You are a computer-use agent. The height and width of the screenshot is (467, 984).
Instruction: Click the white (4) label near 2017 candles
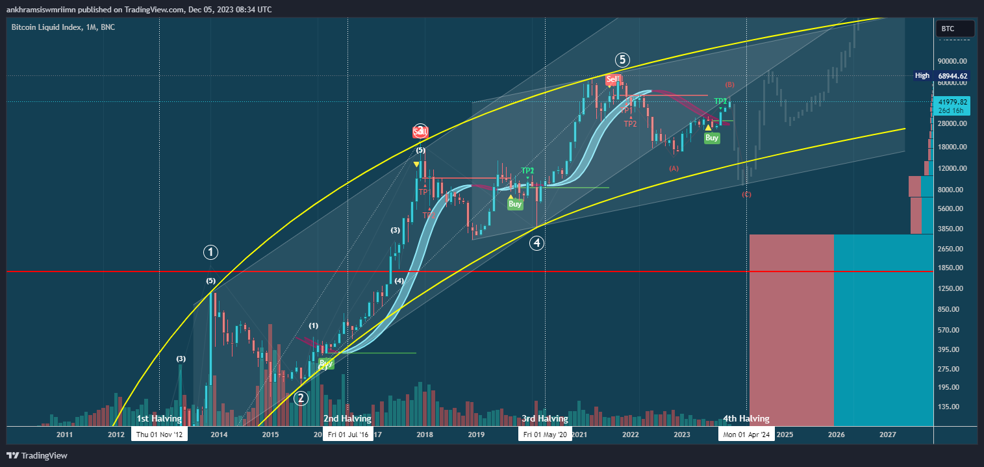399,281
